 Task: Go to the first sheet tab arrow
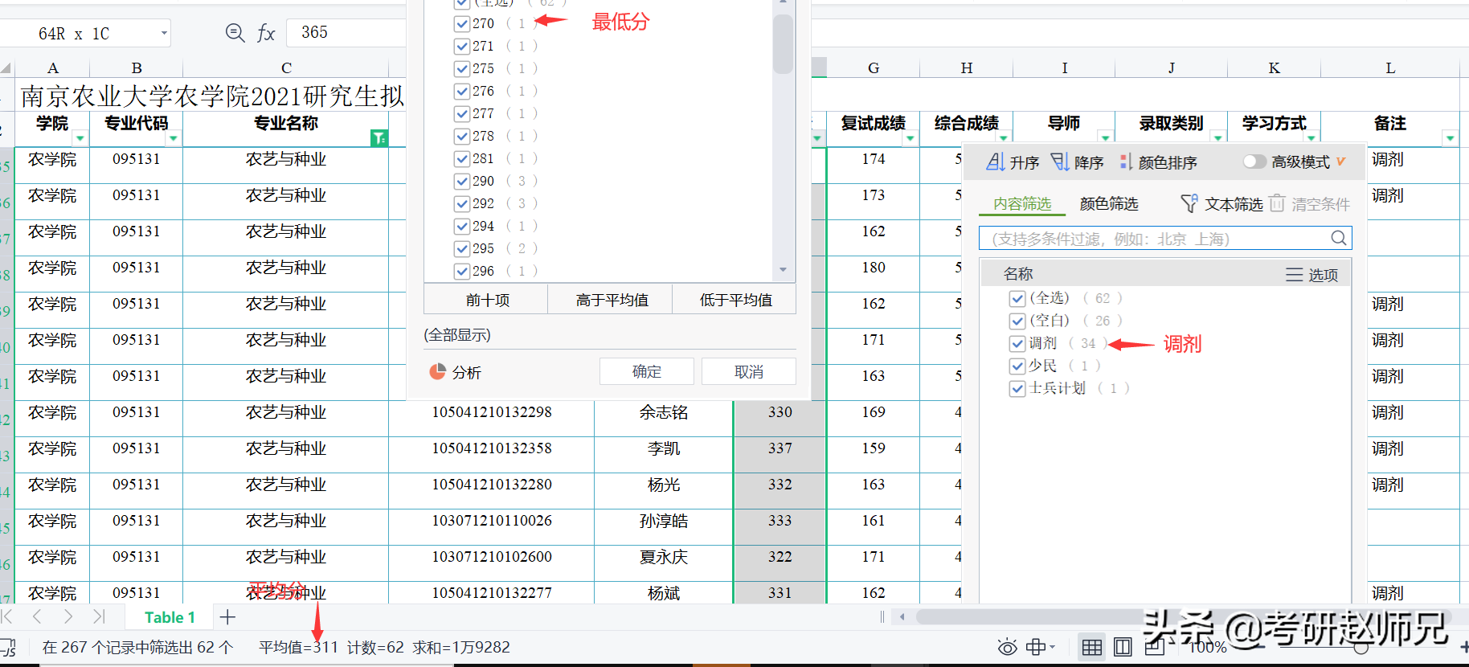(7, 616)
